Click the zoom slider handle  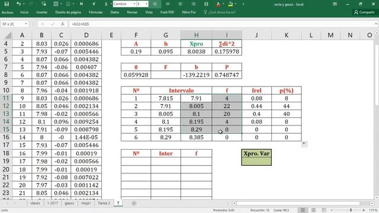351,210
